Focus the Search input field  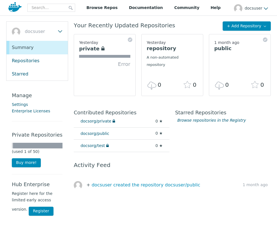pyautogui.click(x=51, y=8)
